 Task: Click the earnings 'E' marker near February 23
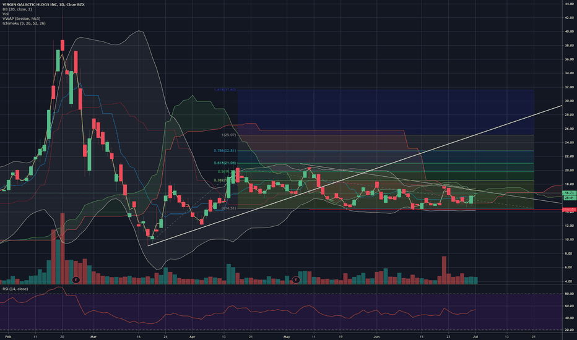[76, 280]
